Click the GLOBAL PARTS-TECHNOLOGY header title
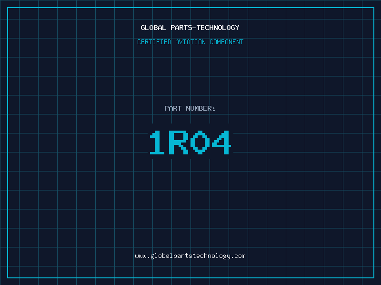 pyautogui.click(x=190, y=28)
